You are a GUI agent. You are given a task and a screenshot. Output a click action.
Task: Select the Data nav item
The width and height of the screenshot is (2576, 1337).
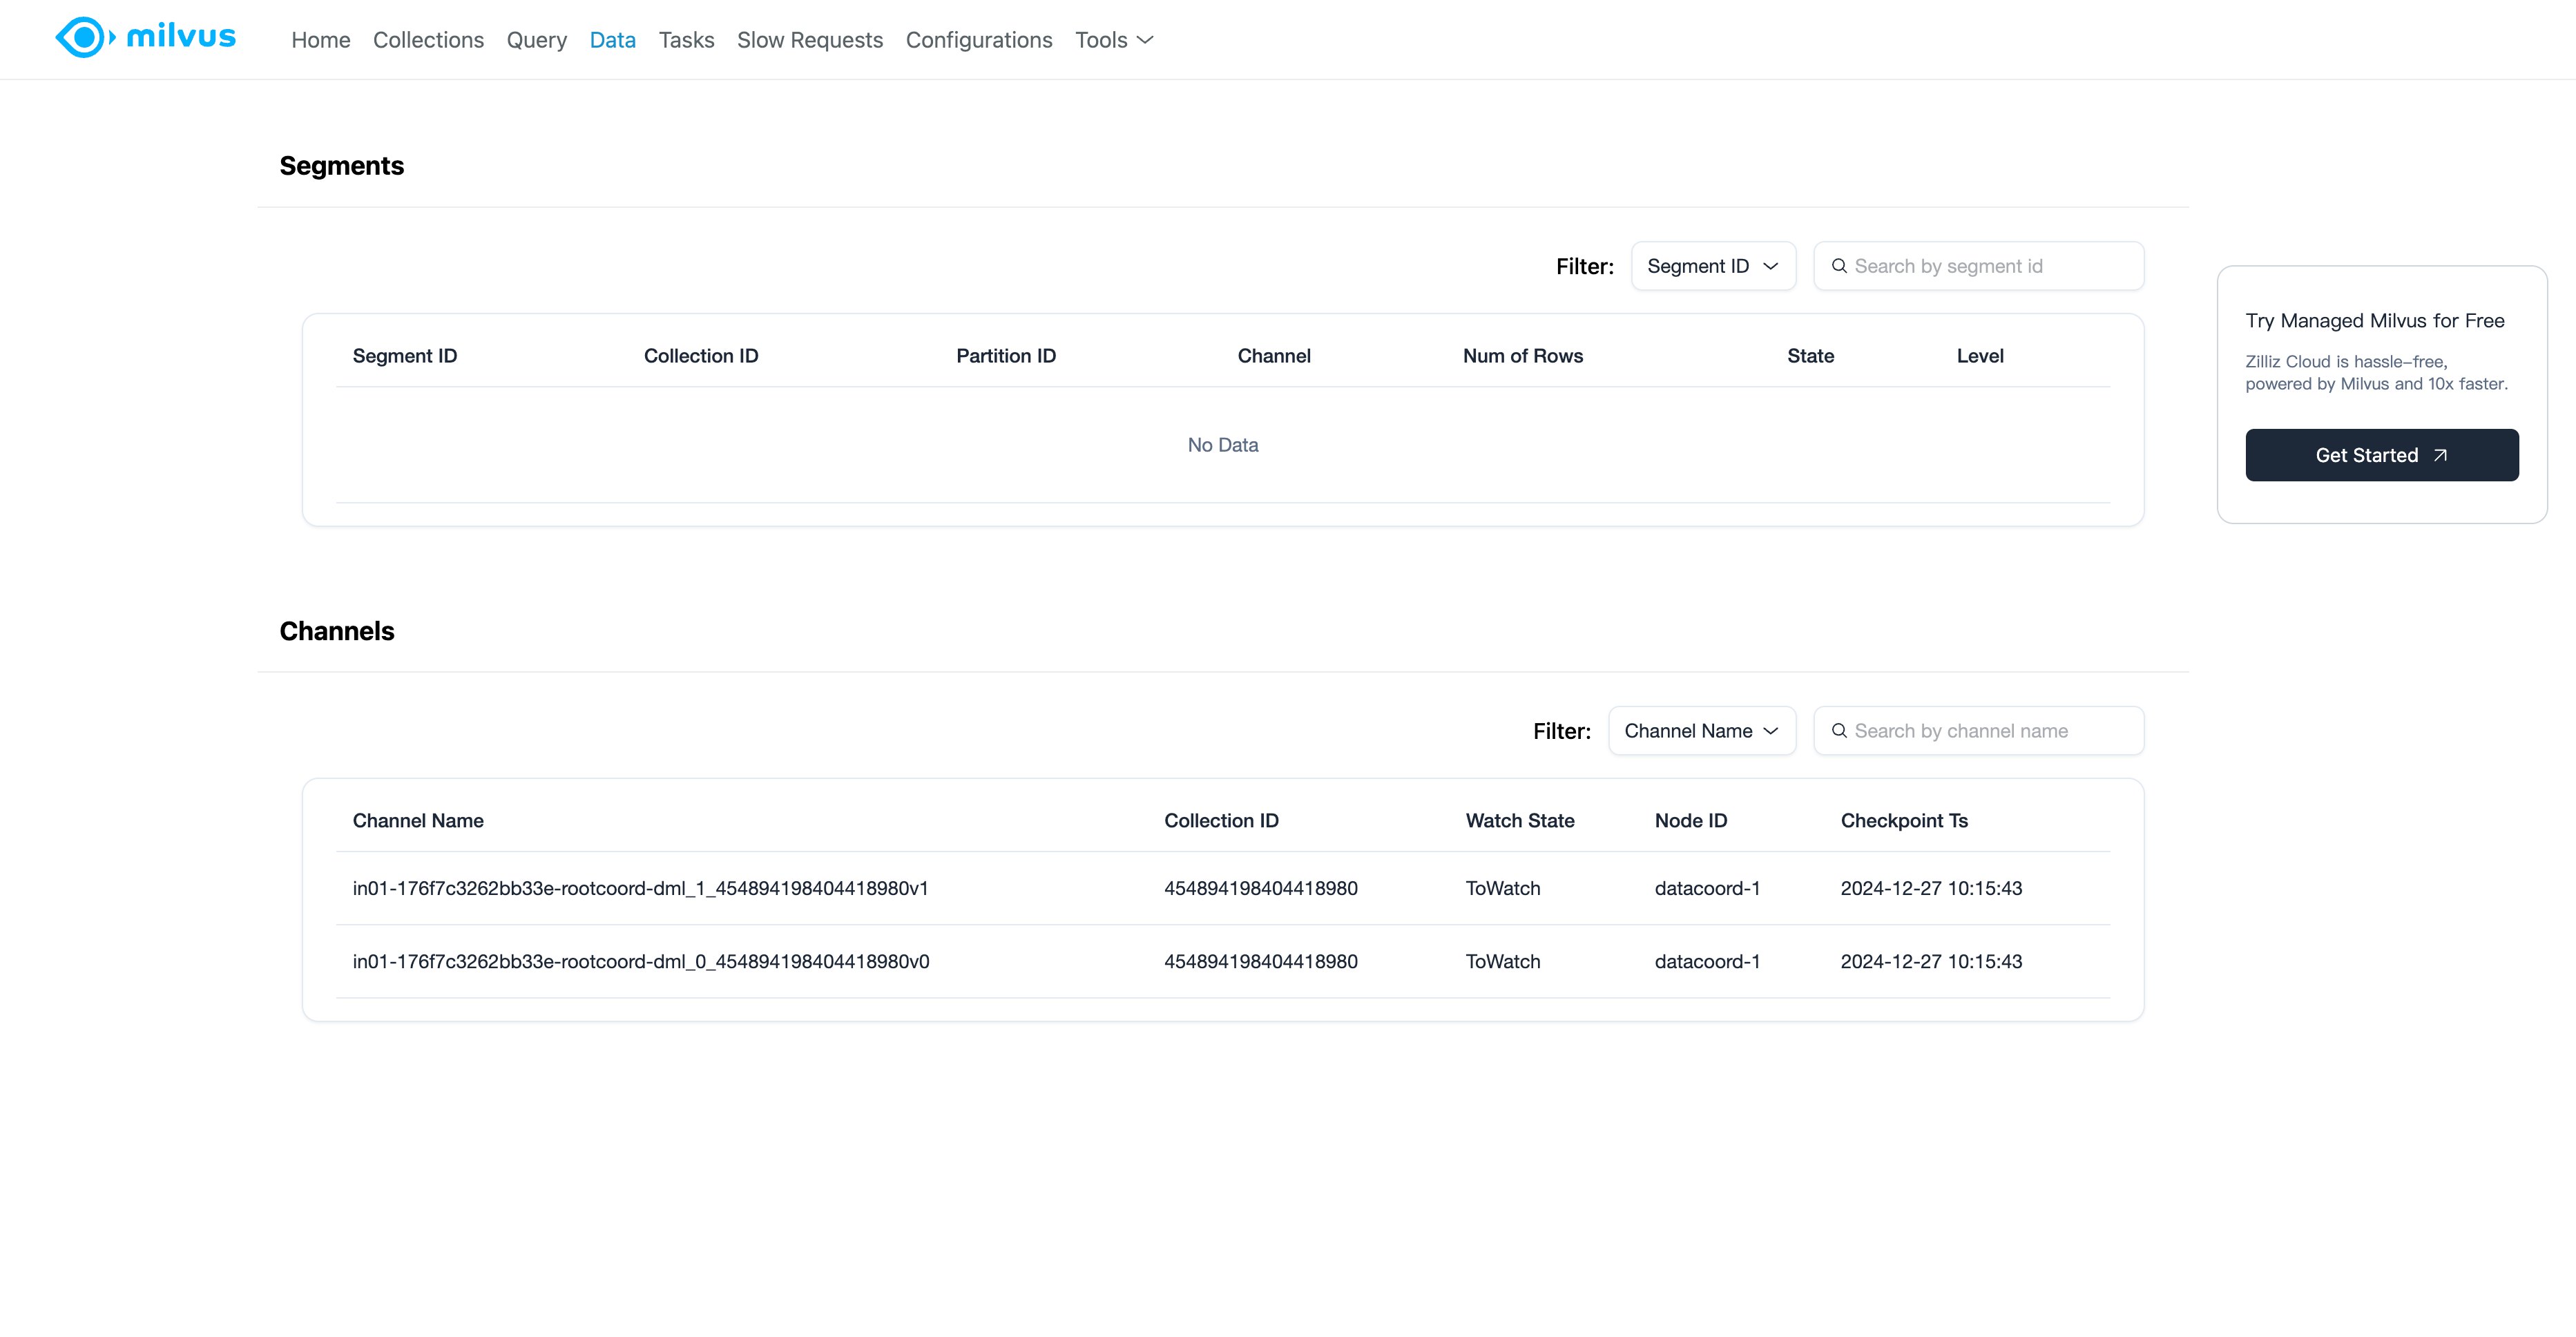tap(612, 40)
